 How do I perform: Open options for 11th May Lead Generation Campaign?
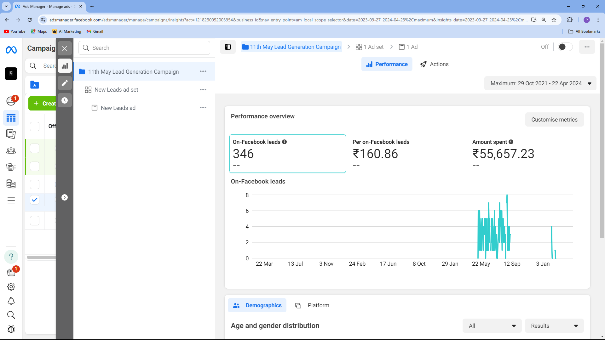point(203,71)
